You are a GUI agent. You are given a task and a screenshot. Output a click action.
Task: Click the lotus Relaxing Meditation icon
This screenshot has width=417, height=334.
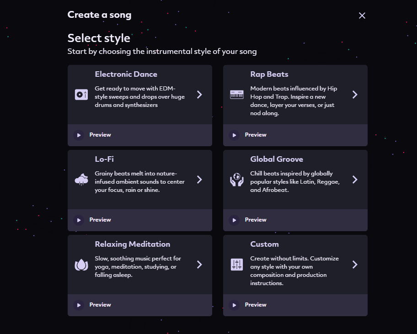pyautogui.click(x=81, y=265)
